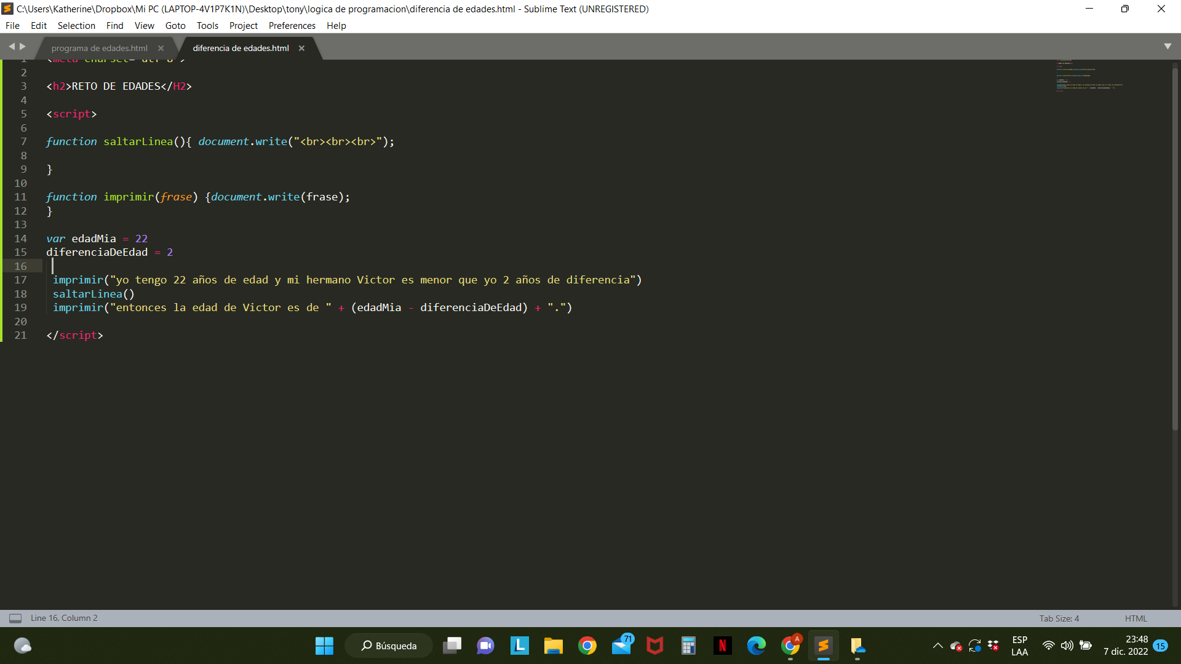Close the diferencia de edades.html tab

tap(301, 49)
